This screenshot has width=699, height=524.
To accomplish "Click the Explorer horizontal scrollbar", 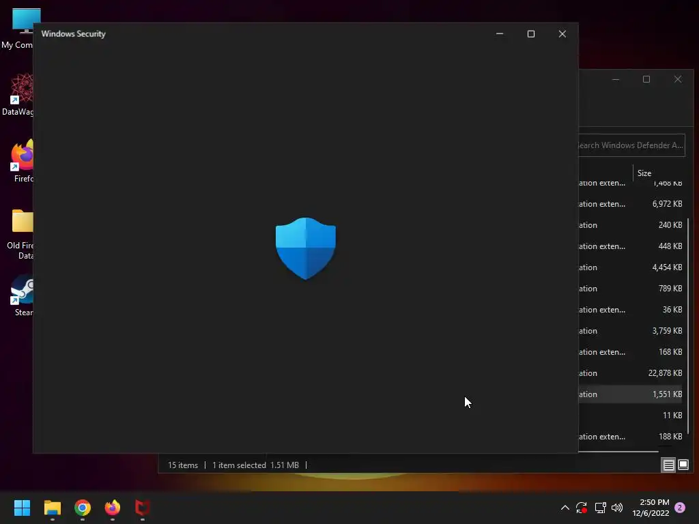I will [x=618, y=452].
